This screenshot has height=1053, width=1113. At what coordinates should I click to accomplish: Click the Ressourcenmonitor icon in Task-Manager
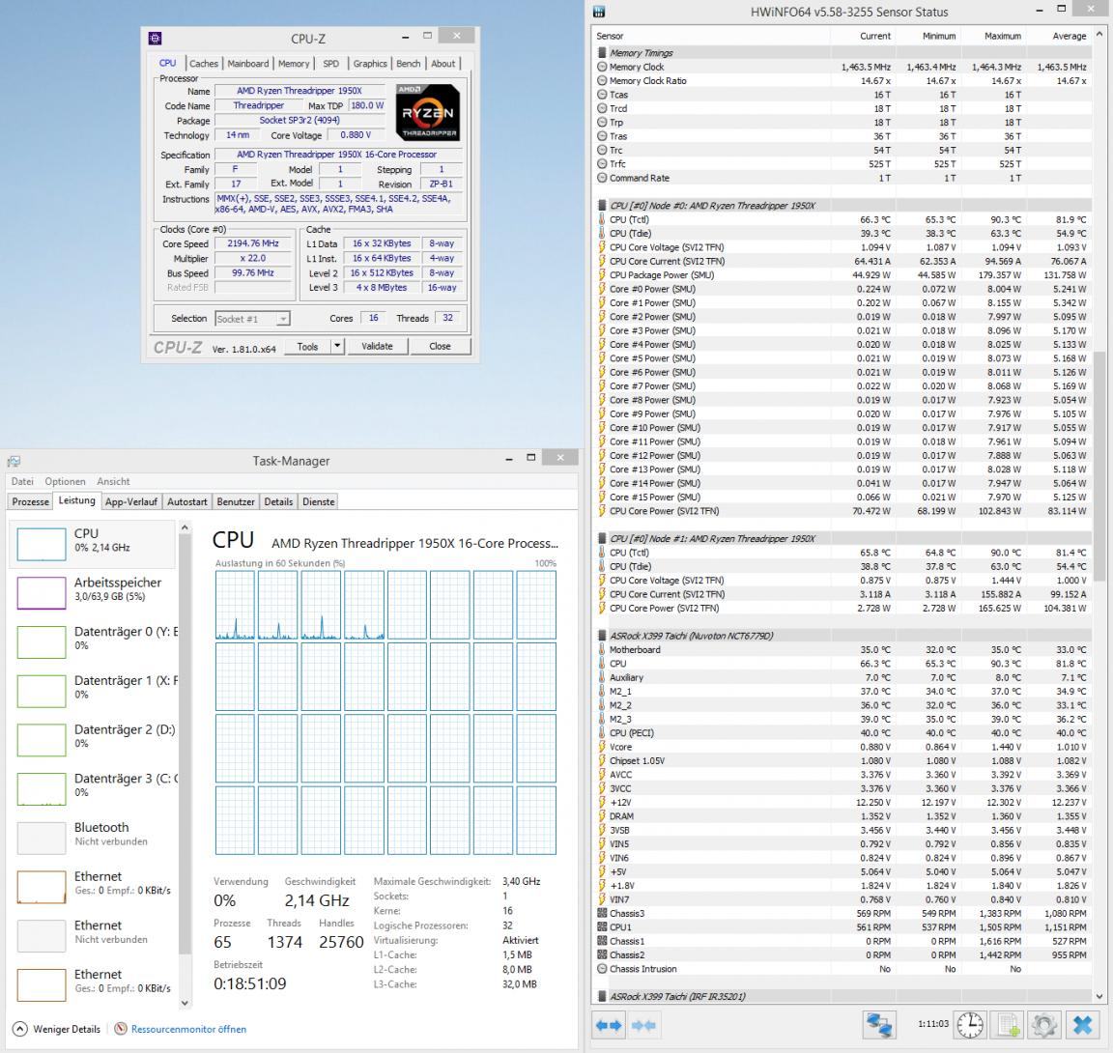[x=121, y=1029]
